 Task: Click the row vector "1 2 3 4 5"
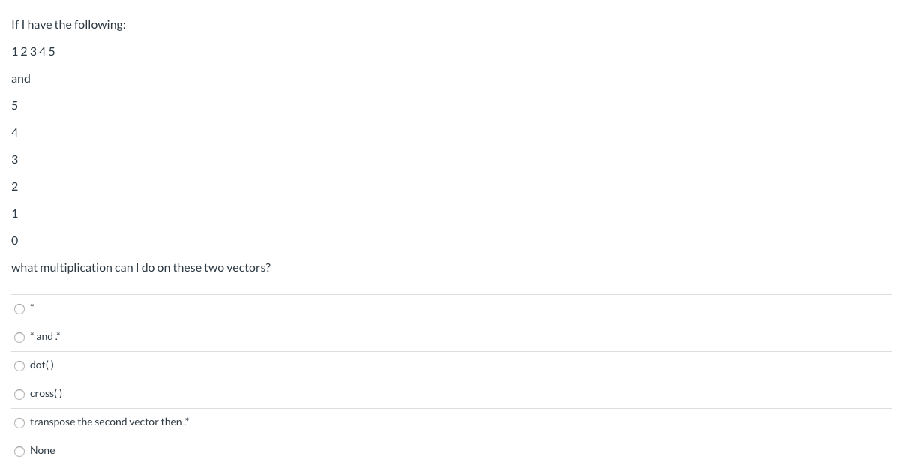(x=33, y=52)
